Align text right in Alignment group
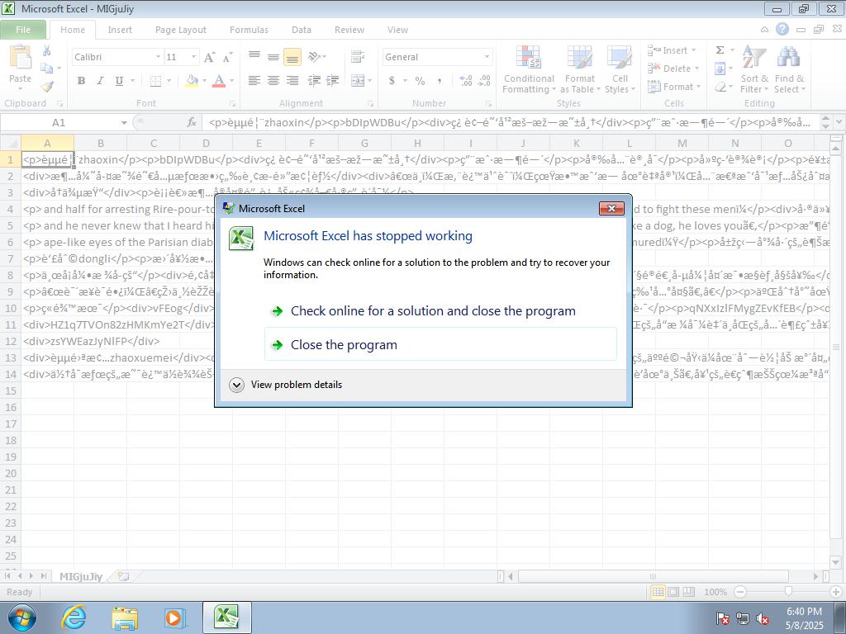This screenshot has width=846, height=634. (292, 81)
